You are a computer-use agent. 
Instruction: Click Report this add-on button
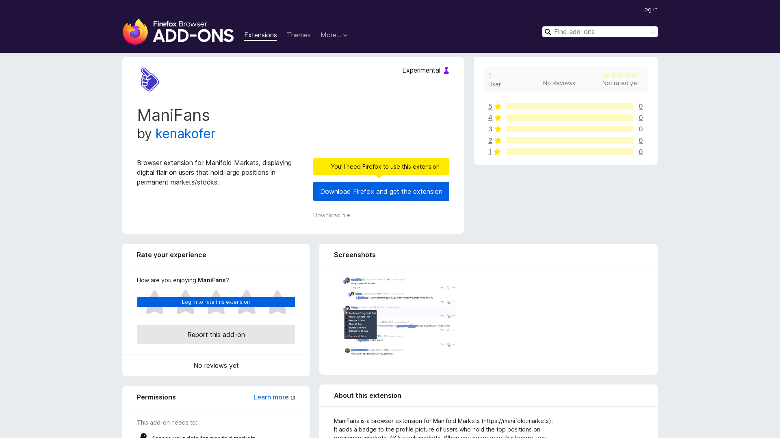point(216,335)
